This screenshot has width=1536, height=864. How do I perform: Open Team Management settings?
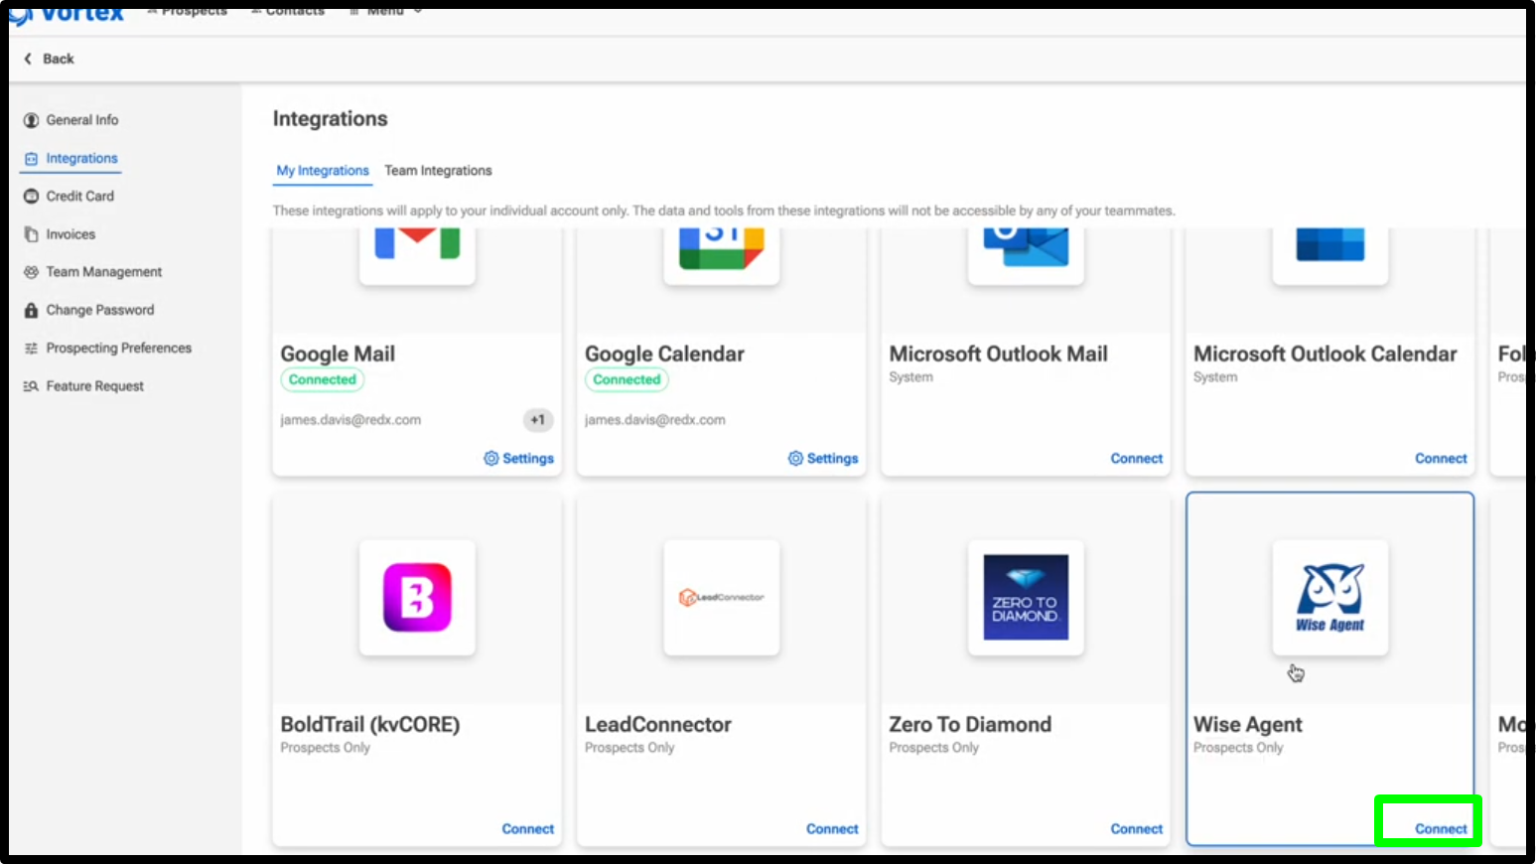tap(92, 272)
